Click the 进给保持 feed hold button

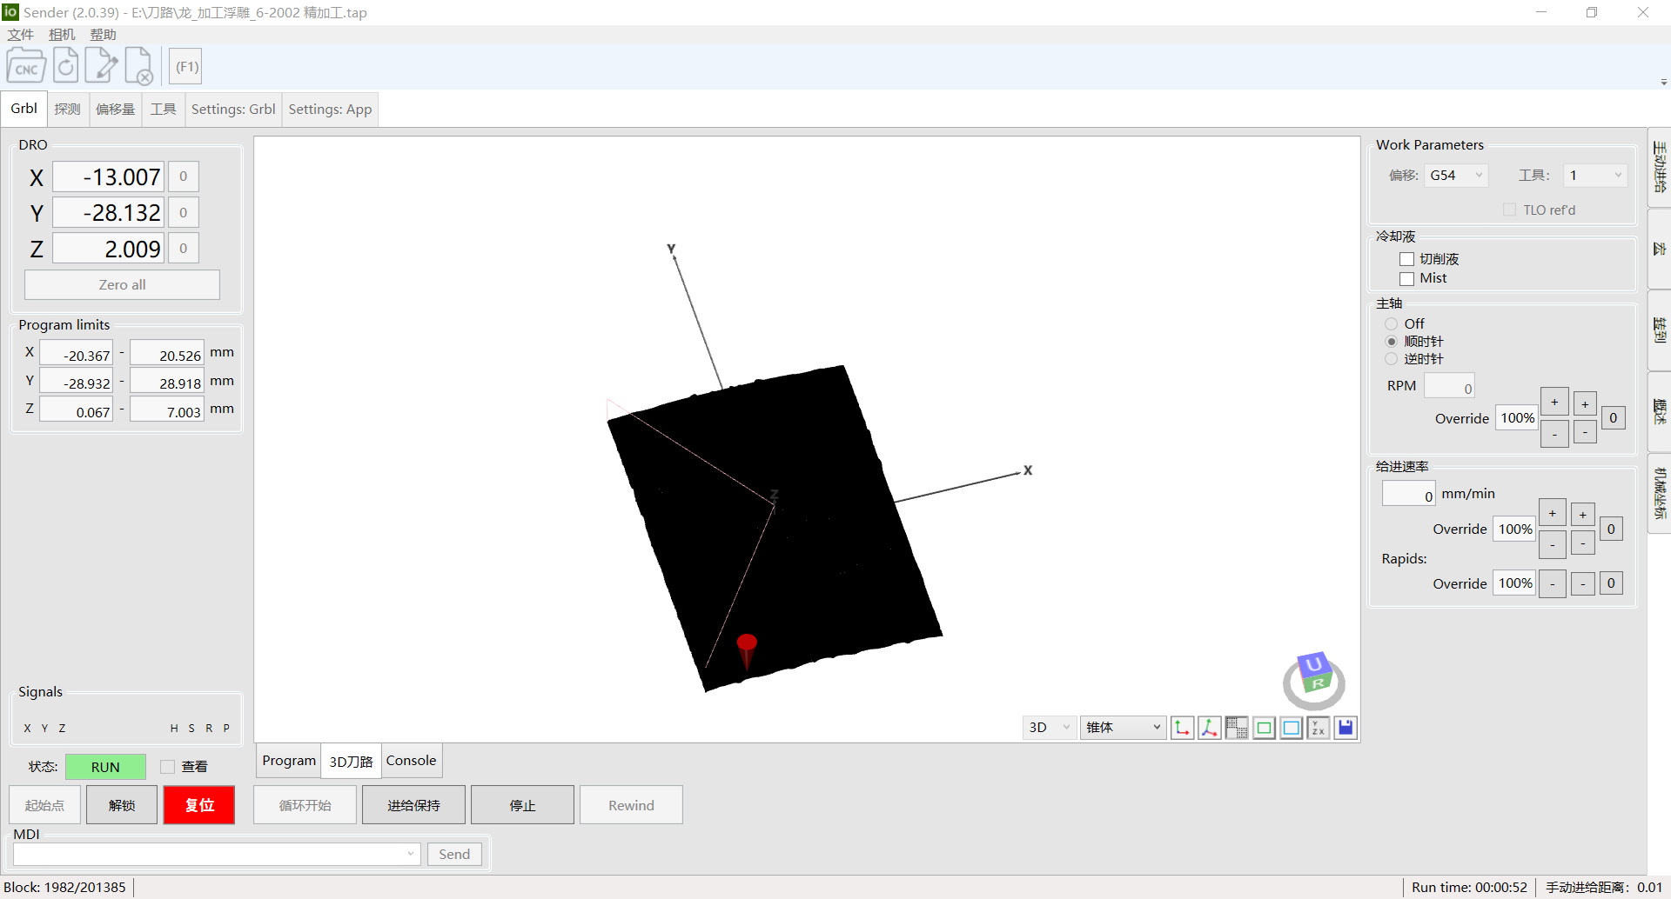coord(413,805)
